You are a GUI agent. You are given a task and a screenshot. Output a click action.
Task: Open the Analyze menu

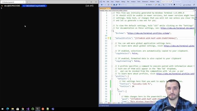(x=133, y=2)
